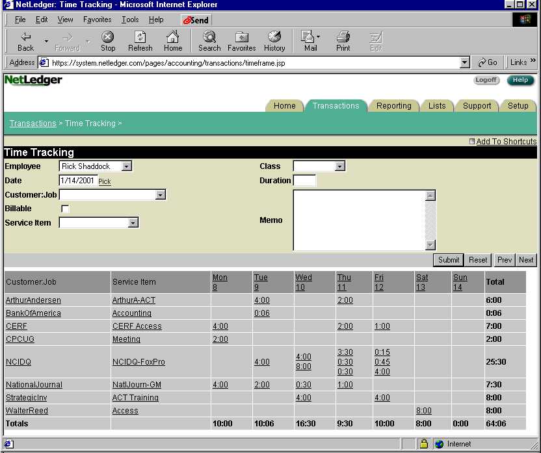Open the ArthurAndersen customer link
This screenshot has width=541, height=453.
point(33,300)
